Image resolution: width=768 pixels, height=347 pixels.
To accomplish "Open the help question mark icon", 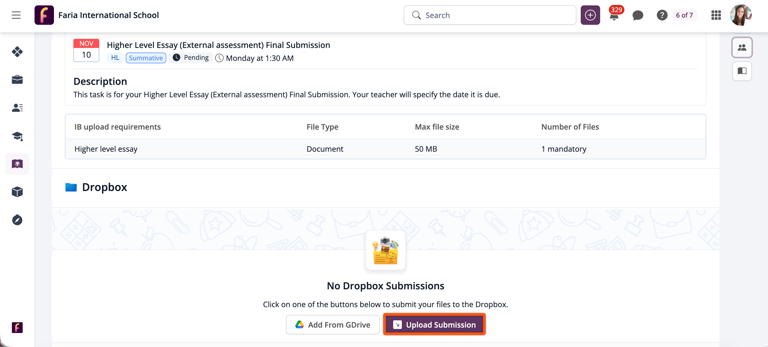I will click(662, 15).
